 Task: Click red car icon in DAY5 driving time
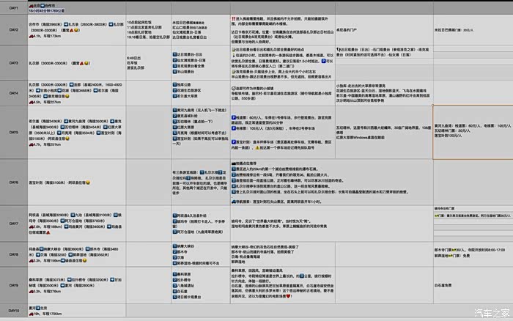tap(31, 144)
